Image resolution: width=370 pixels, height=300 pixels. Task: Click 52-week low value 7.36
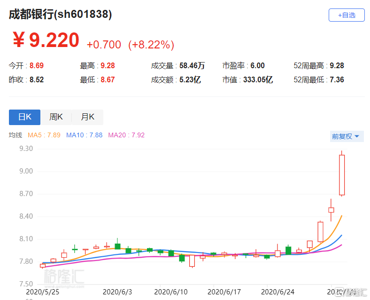click(337, 79)
